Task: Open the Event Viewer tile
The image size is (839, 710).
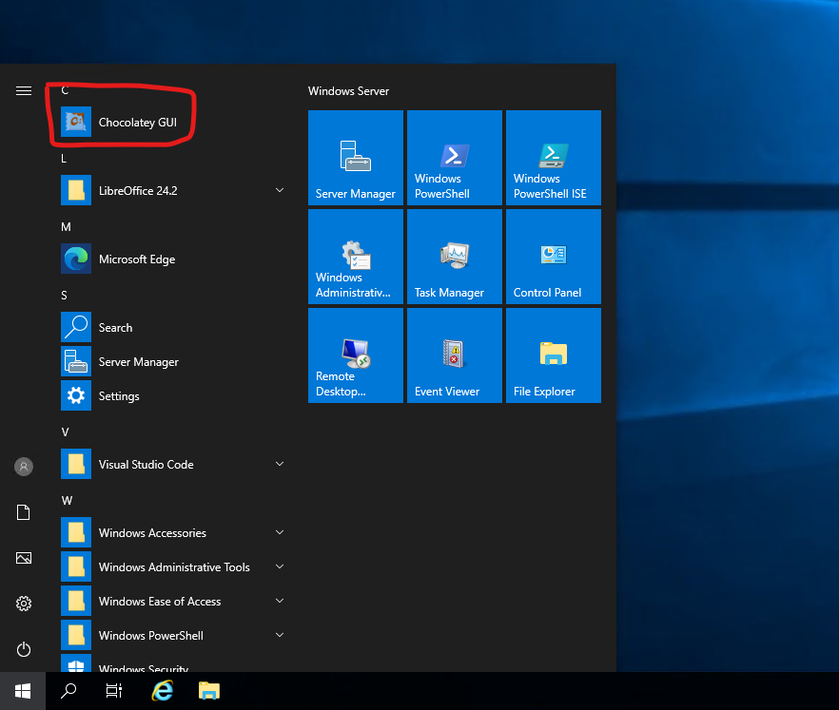Action: pyautogui.click(x=455, y=355)
